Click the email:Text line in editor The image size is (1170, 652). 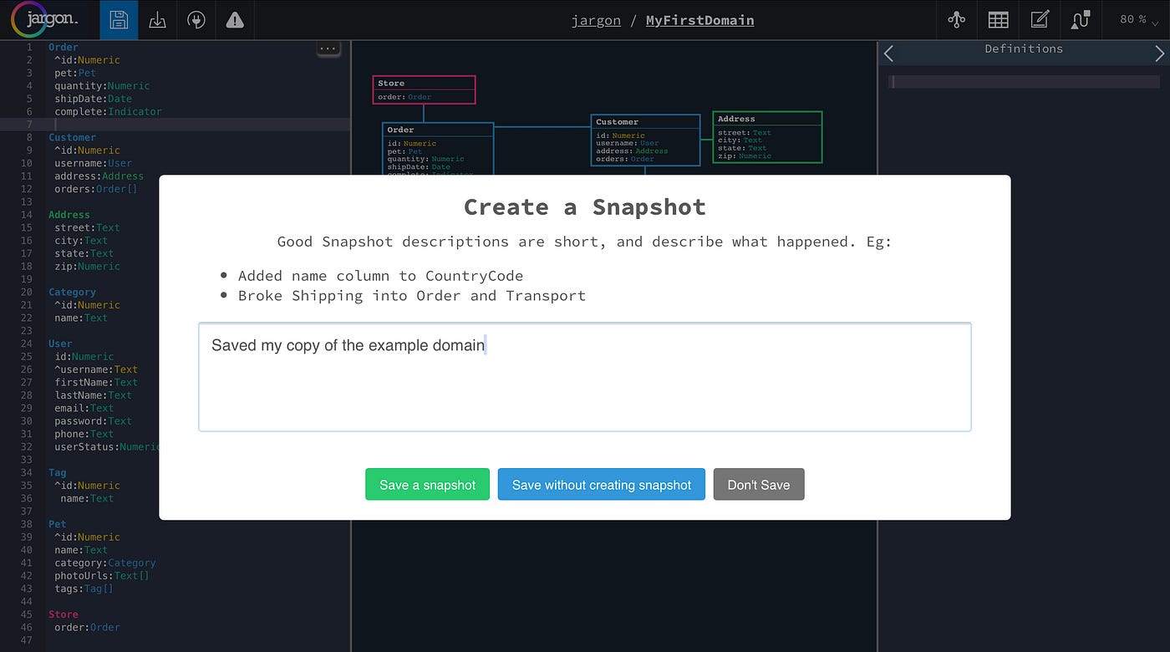pos(84,408)
